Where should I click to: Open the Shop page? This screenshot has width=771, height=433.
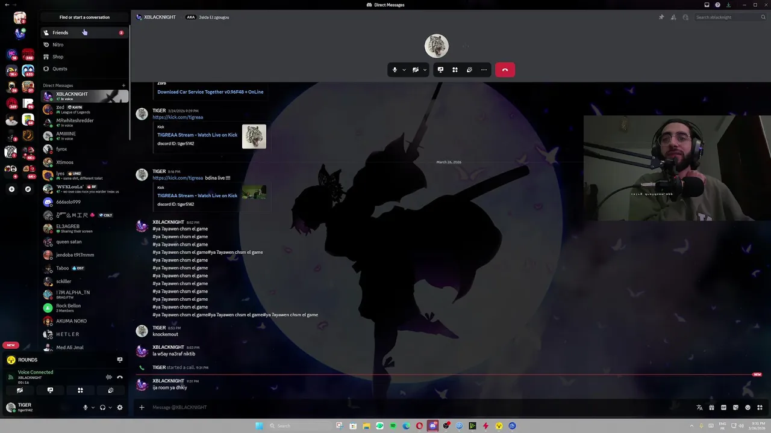pos(84,57)
